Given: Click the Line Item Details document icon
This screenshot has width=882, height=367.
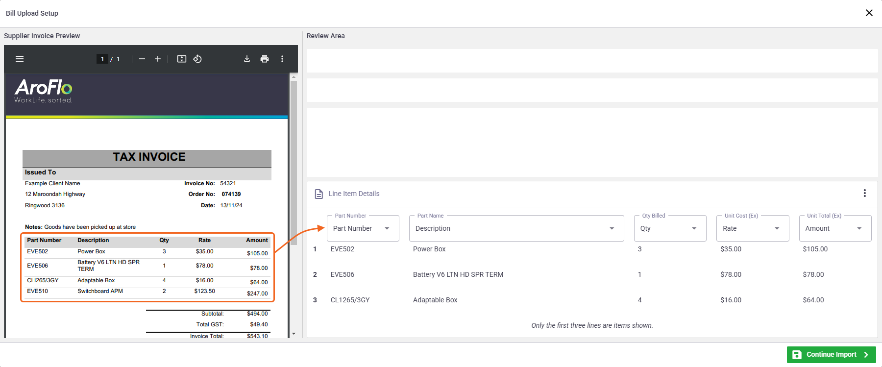Looking at the screenshot, I should pyautogui.click(x=318, y=194).
